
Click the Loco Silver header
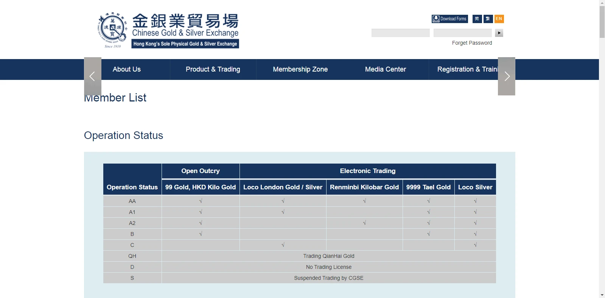click(x=475, y=187)
